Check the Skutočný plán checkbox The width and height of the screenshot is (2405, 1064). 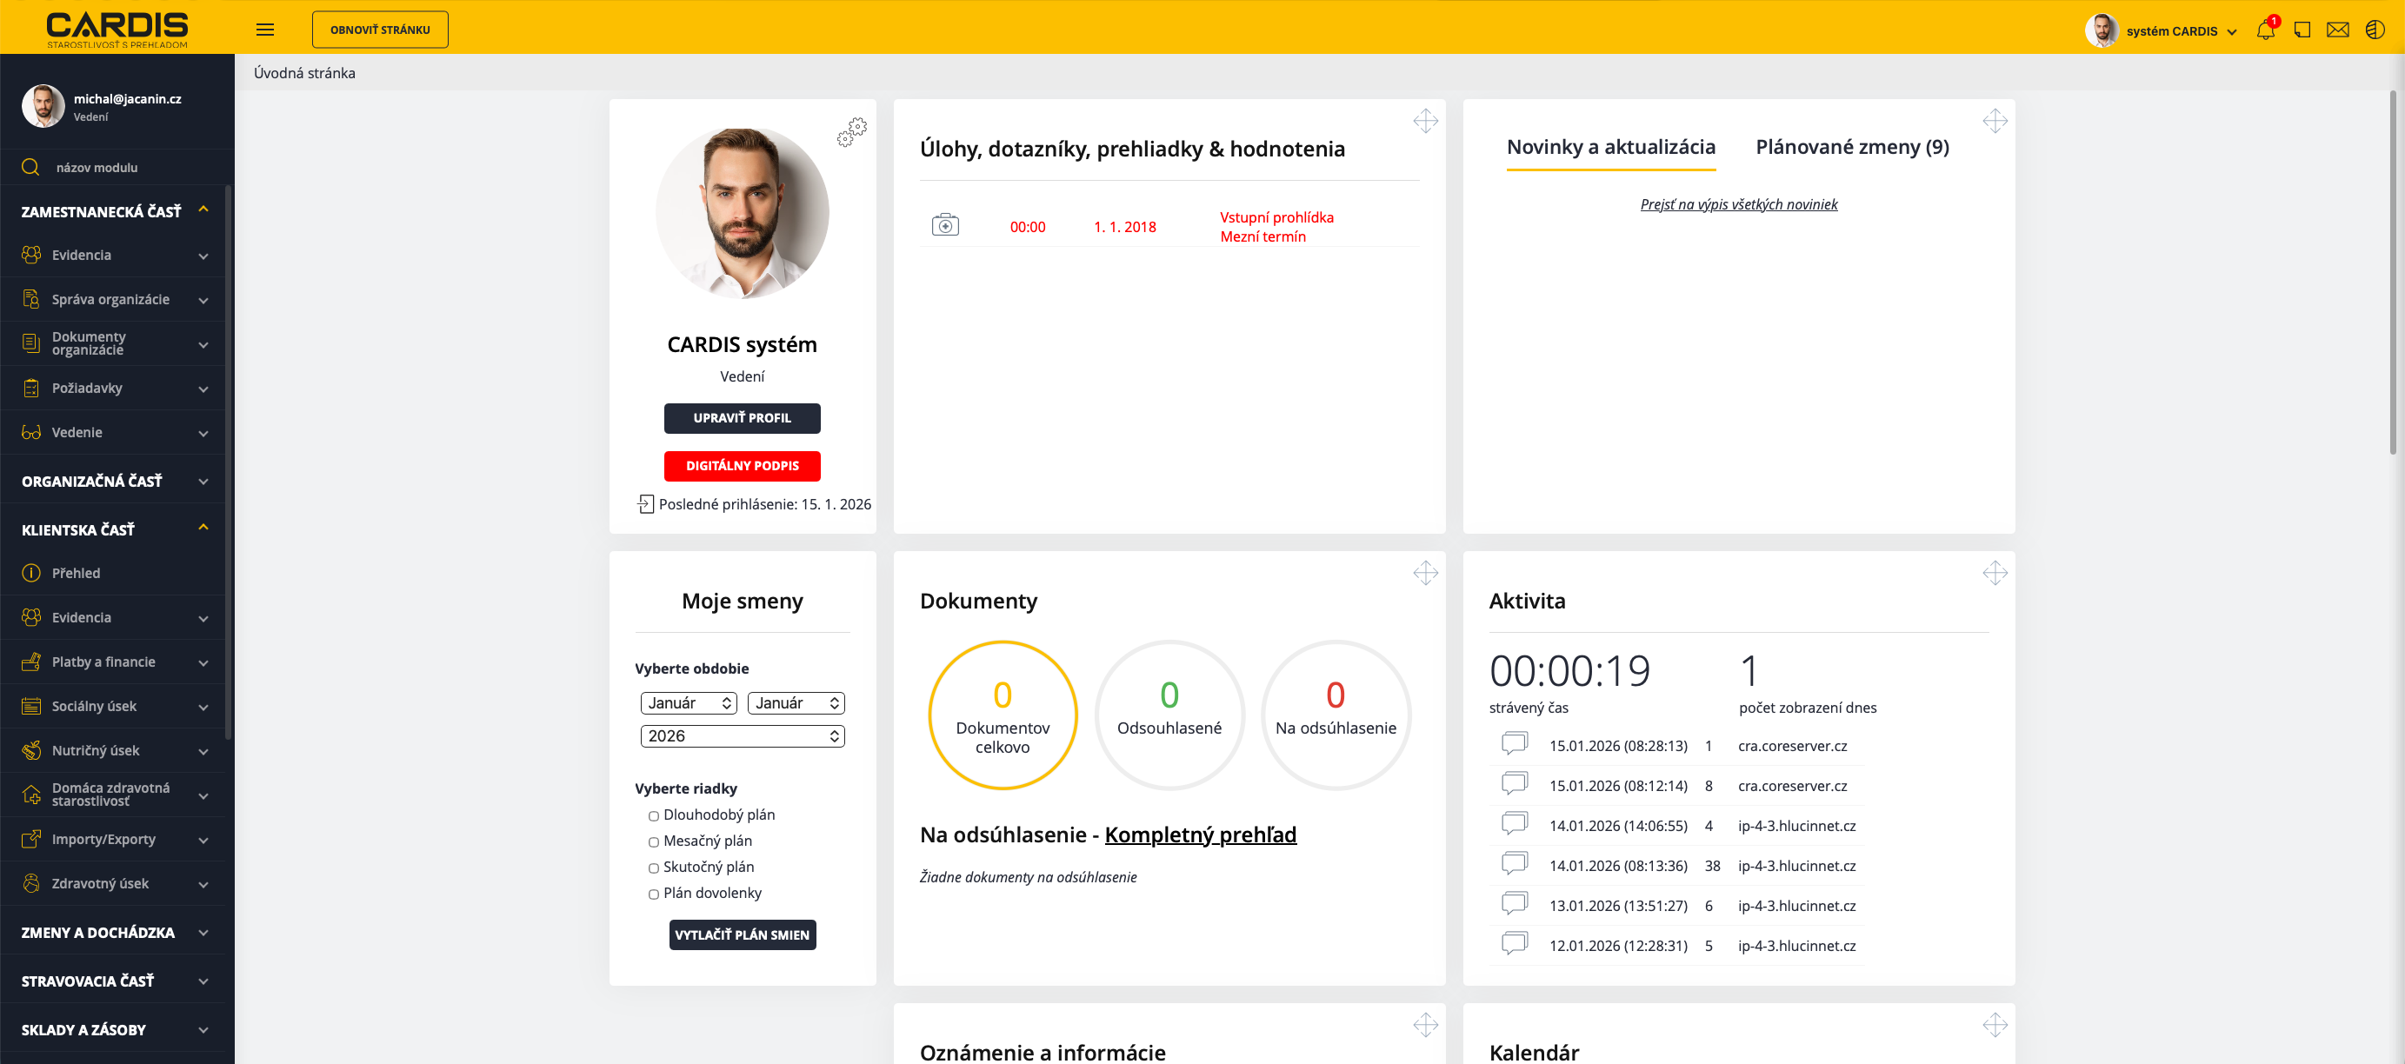pyautogui.click(x=654, y=868)
